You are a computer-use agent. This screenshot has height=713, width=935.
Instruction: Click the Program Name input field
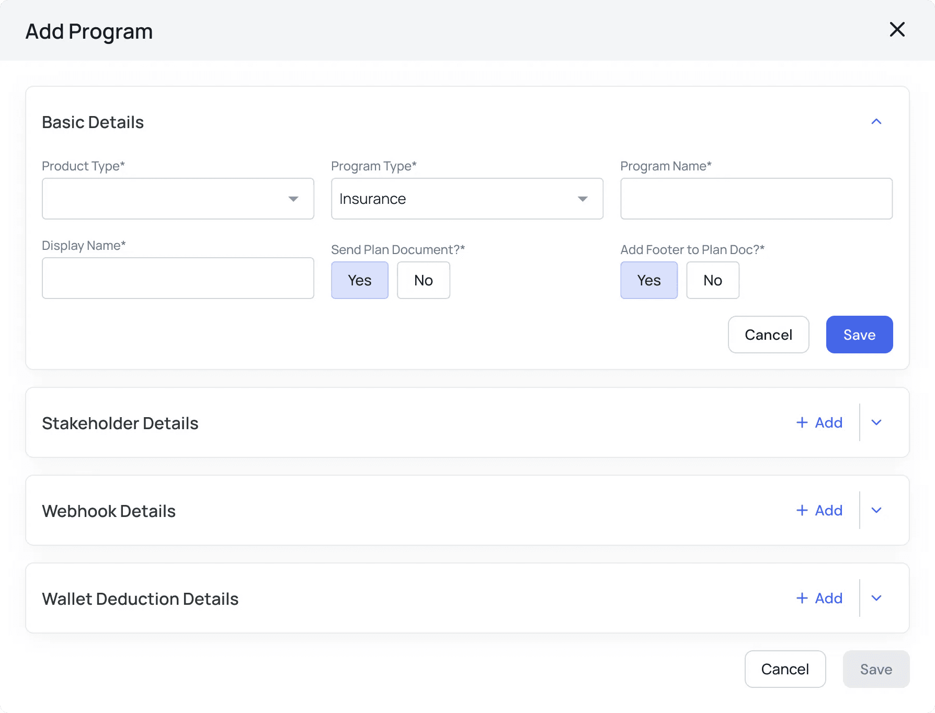(x=756, y=199)
